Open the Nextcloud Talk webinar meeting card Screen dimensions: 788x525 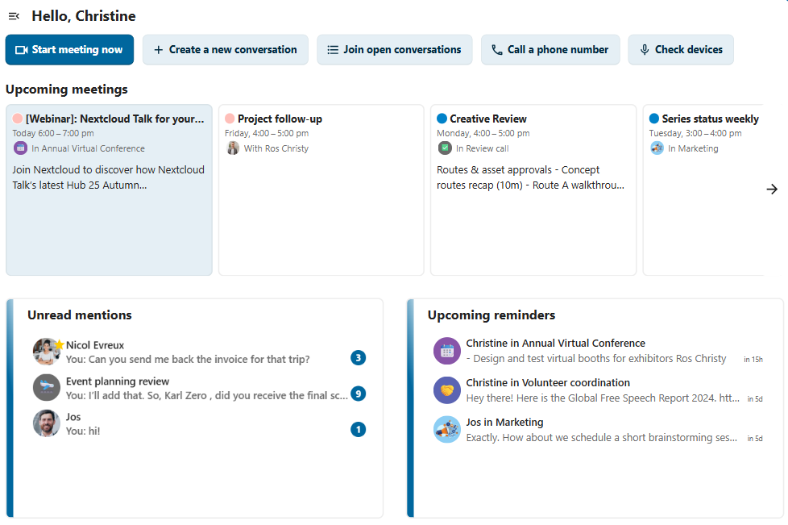[109, 190]
